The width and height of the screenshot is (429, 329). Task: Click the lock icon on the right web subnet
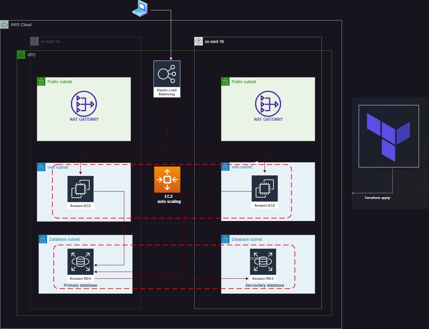pos(225,167)
